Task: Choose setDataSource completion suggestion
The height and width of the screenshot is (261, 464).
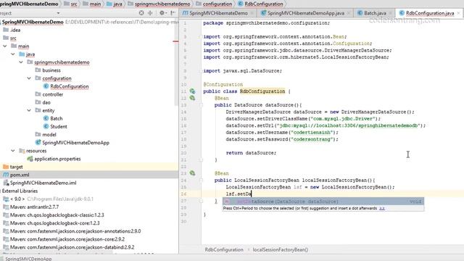Action: coord(323,202)
